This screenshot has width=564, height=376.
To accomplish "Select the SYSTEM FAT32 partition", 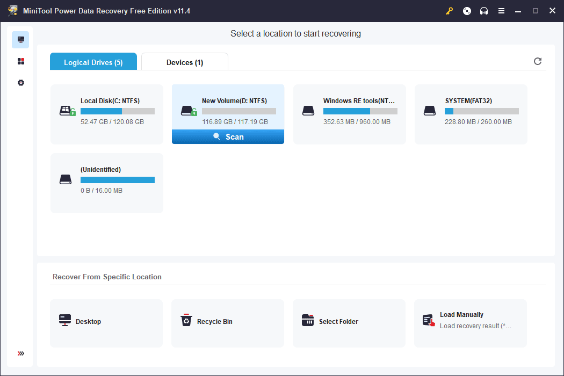I will 471,111.
